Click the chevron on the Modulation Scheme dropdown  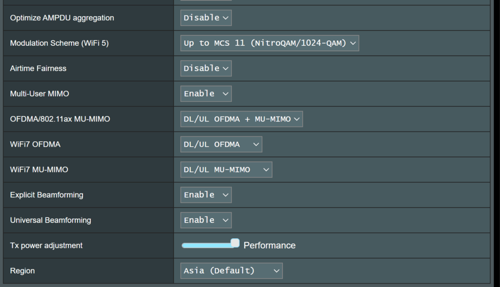(x=353, y=43)
